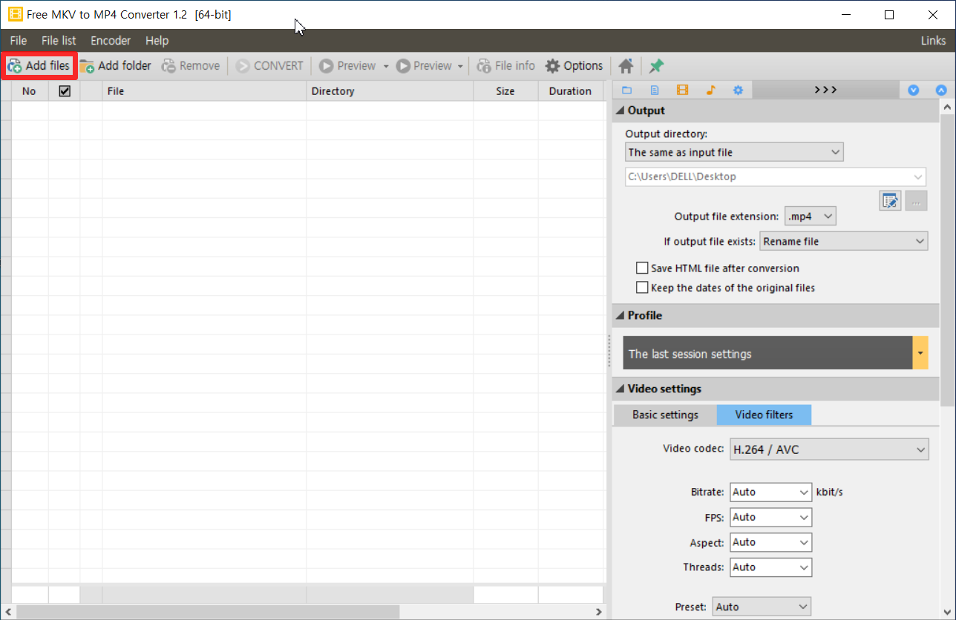Click the Add folder toolbar button

(x=116, y=66)
